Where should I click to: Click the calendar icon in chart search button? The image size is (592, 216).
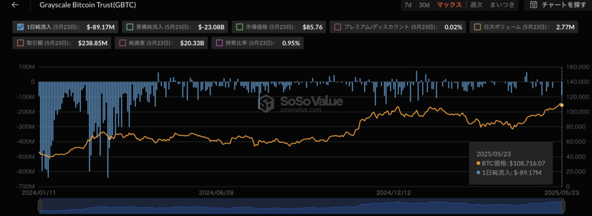pyautogui.click(x=534, y=5)
